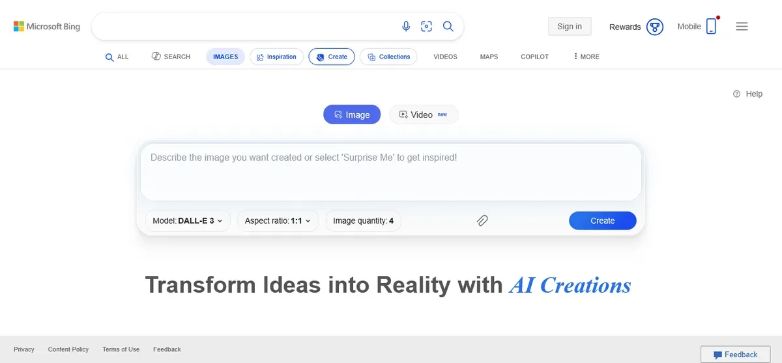This screenshot has height=363, width=782.
Task: Expand the Aspect ratio 1:1 dropdown
Action: point(278,221)
